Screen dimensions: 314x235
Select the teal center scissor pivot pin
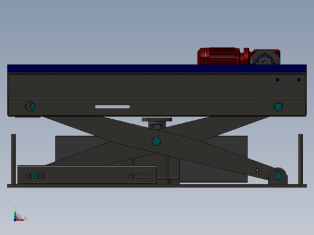(x=156, y=141)
